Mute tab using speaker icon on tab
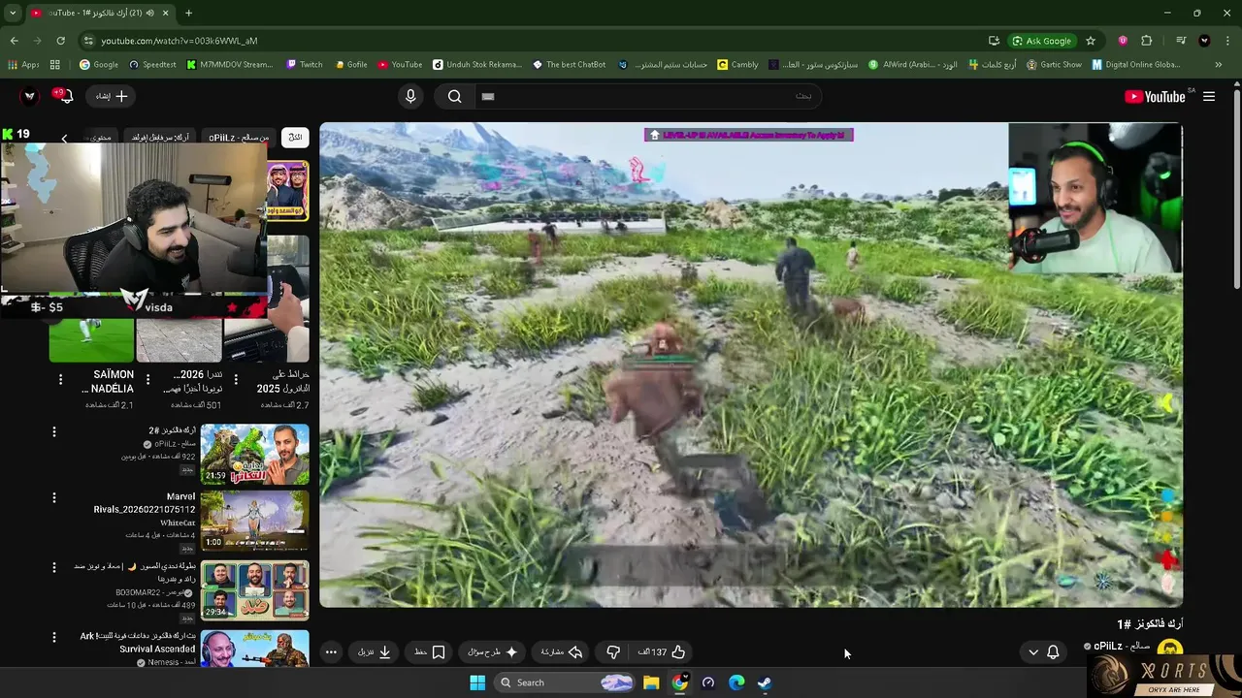Viewport: 1242px width, 698px height. (x=149, y=13)
